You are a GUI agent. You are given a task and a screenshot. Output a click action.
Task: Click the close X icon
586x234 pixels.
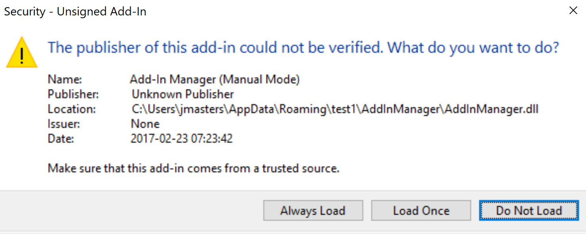point(573,11)
